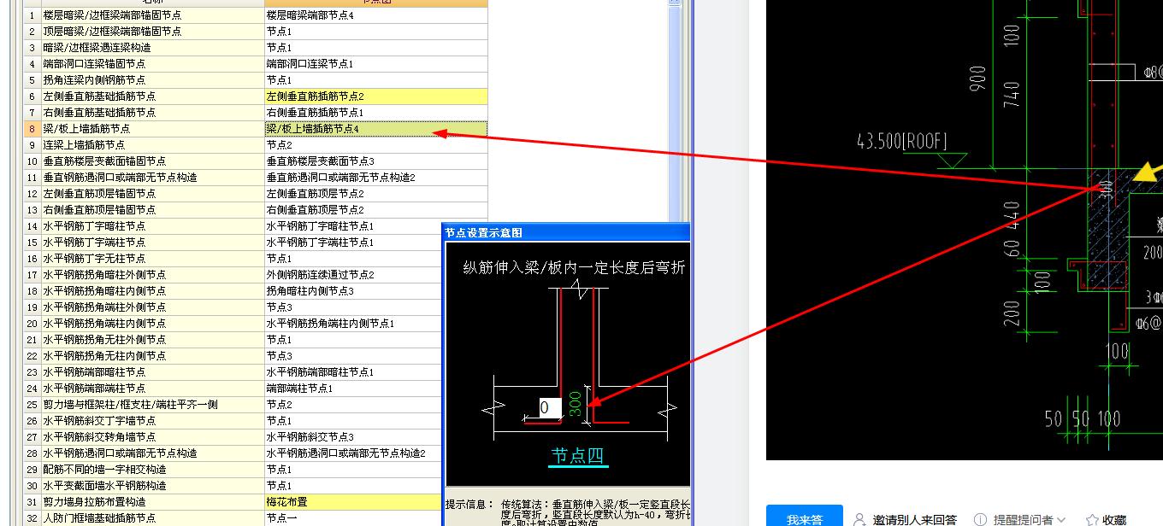This screenshot has height=526, width=1163.
Task: Click the 740 dimension in CAD drawing
Action: coord(1012,96)
